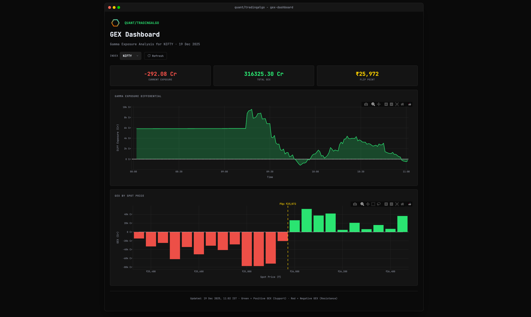Open the QUANT/TRADINGALGO link
This screenshot has width=531, height=317.
[x=141, y=23]
